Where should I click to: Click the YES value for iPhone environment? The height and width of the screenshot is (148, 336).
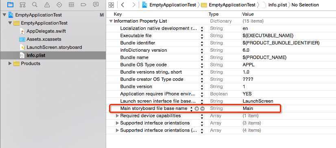pos(247,94)
